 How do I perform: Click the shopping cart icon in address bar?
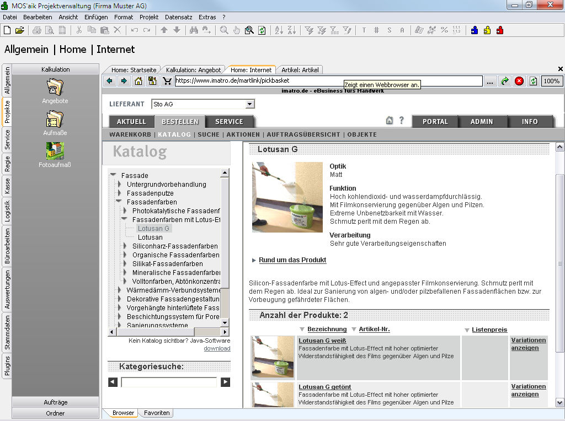point(167,81)
